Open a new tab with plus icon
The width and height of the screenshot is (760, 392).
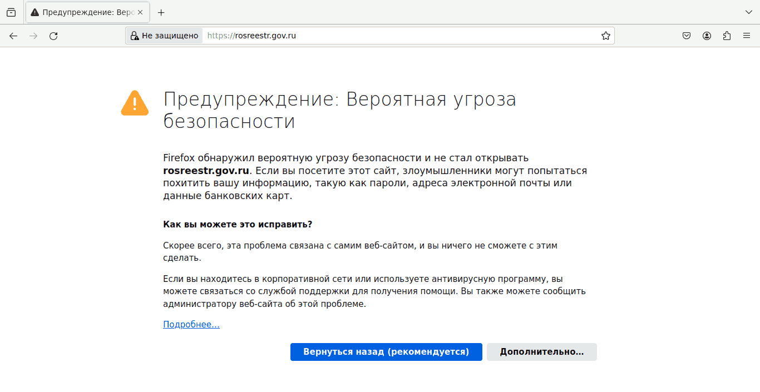click(x=161, y=12)
